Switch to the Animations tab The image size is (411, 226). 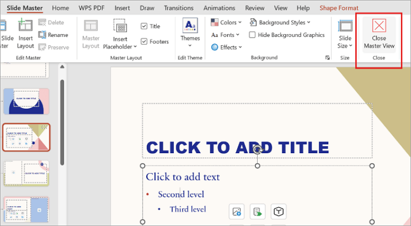click(220, 8)
